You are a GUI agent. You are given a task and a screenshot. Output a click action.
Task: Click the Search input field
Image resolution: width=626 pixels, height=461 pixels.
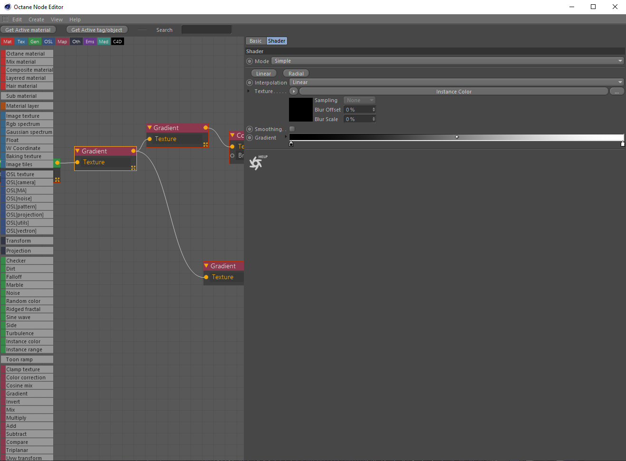(x=207, y=30)
